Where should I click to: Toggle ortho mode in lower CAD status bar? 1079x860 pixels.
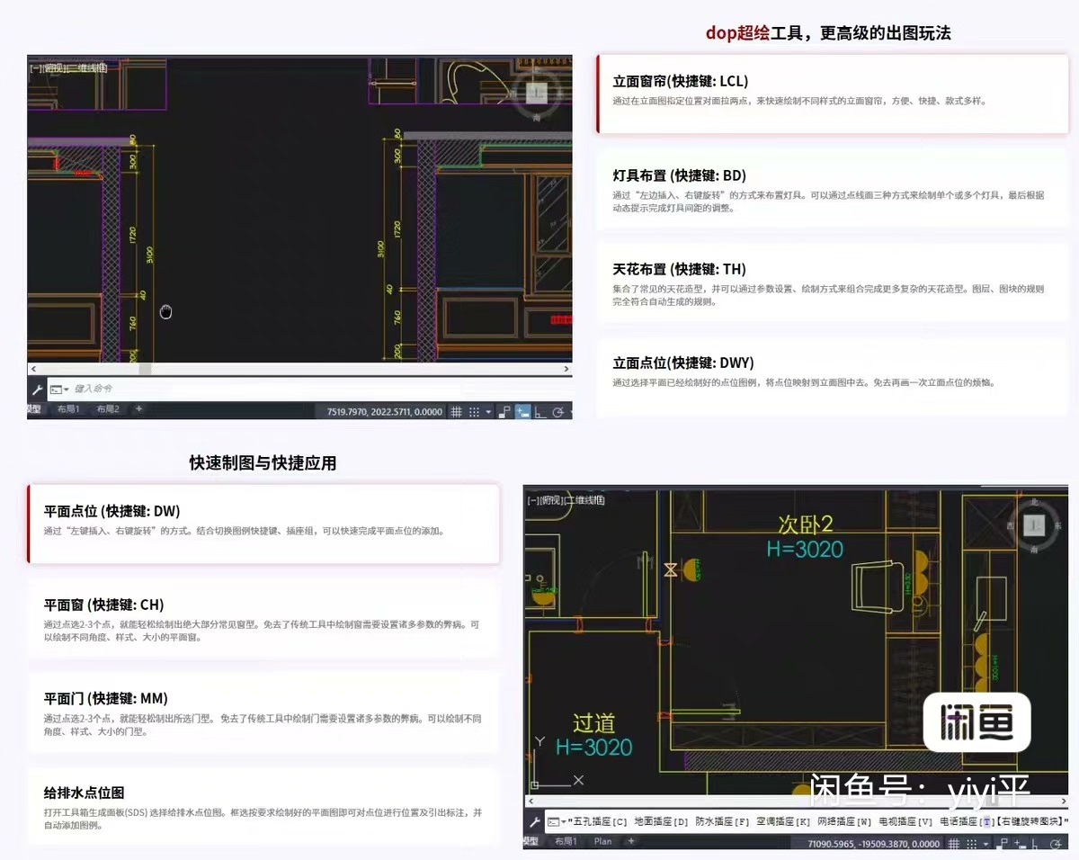click(x=1037, y=844)
